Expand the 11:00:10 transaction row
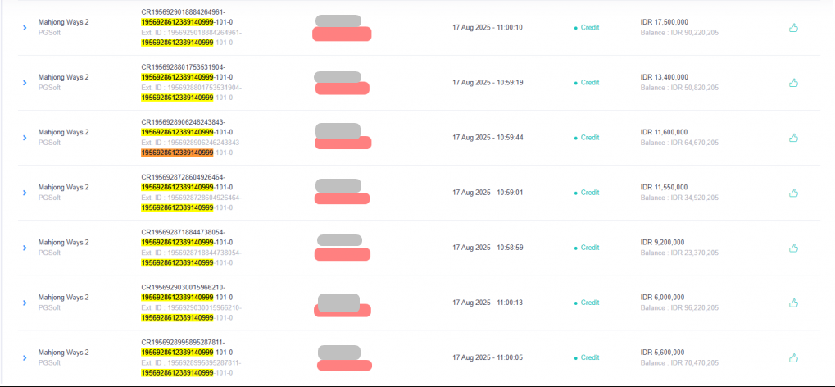Viewport: 835px width, 387px height. coord(25,28)
